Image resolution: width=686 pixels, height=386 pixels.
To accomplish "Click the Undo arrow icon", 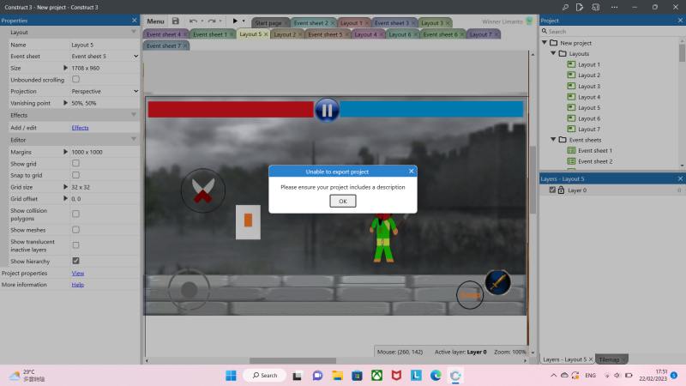I will pos(193,21).
